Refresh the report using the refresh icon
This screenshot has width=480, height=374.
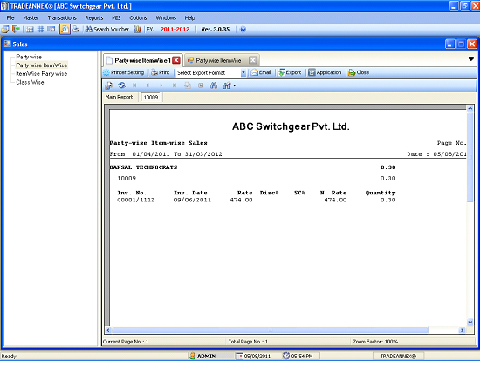pos(121,85)
